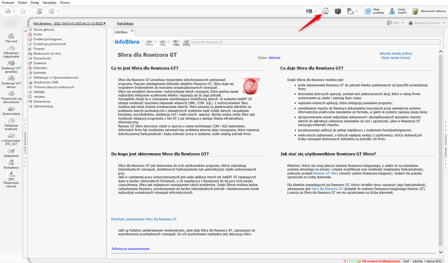This screenshot has height=263, width=448.
Task: Open the Plan kont module icon
Action: pyautogui.click(x=11, y=38)
